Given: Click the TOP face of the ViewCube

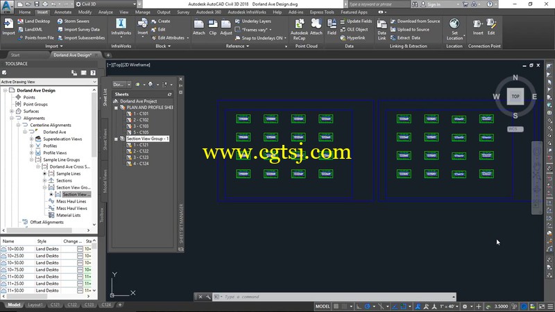Looking at the screenshot, I should (x=515, y=96).
